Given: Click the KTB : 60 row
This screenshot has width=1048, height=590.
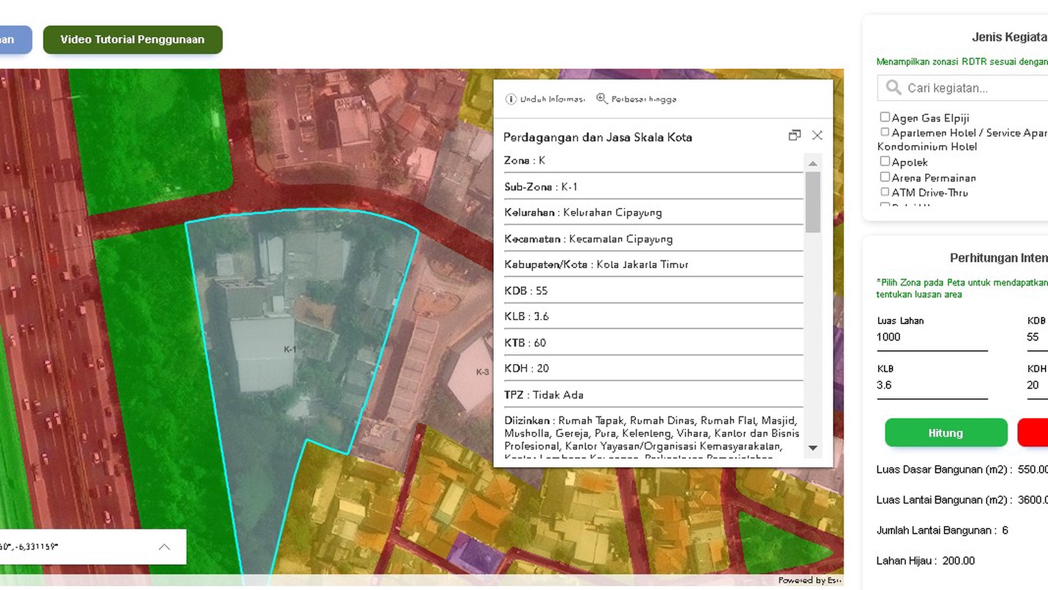Looking at the screenshot, I should pyautogui.click(x=653, y=342).
